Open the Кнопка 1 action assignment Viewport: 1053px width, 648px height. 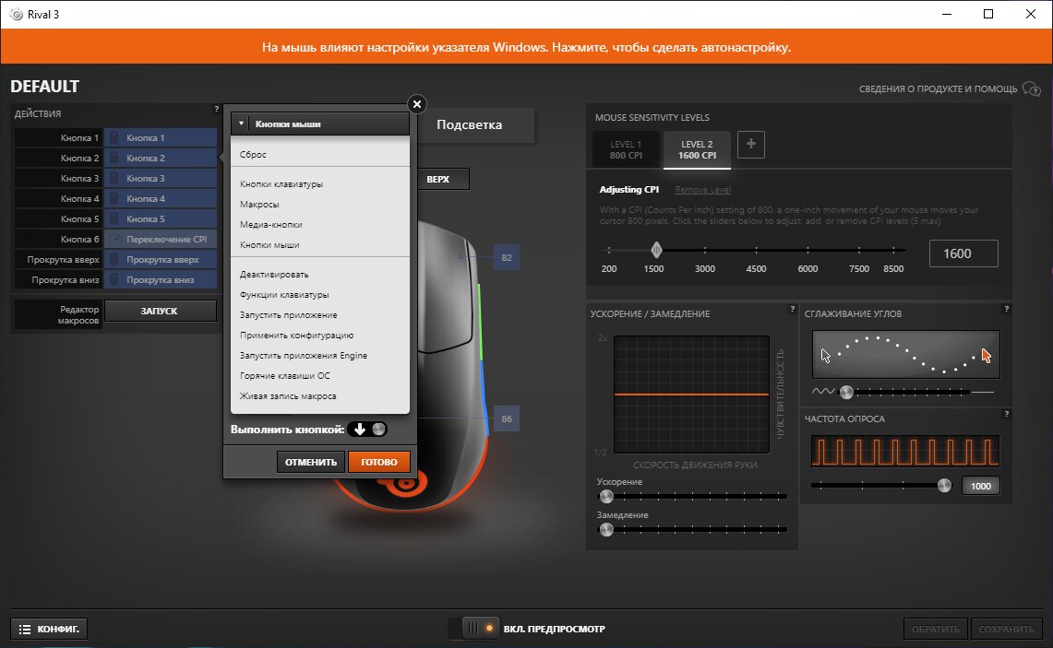161,137
